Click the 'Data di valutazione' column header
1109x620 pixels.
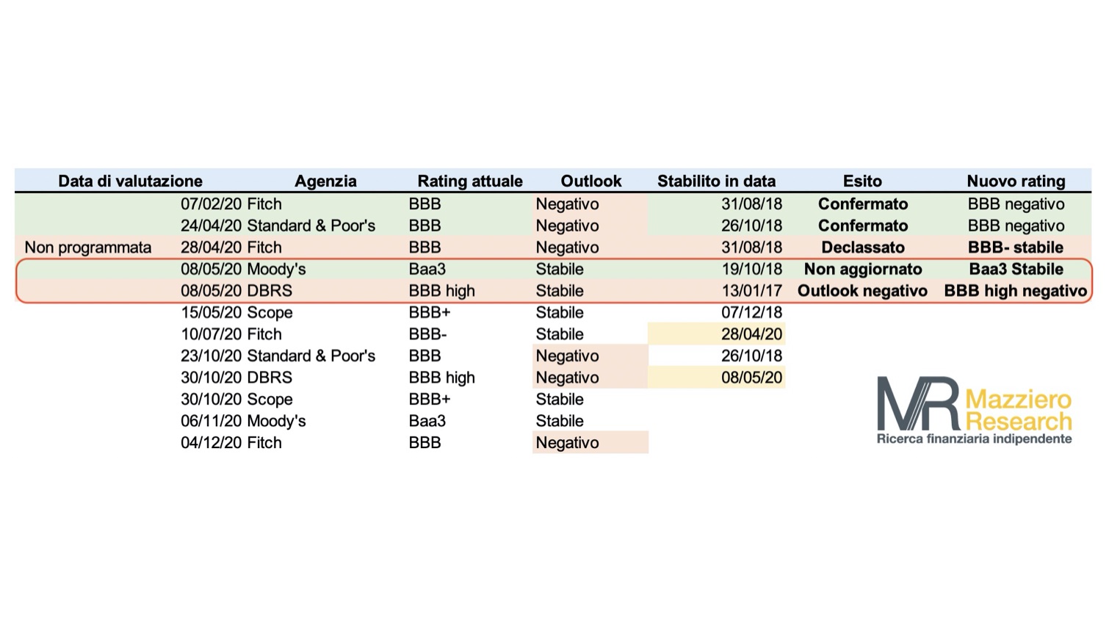tap(130, 181)
